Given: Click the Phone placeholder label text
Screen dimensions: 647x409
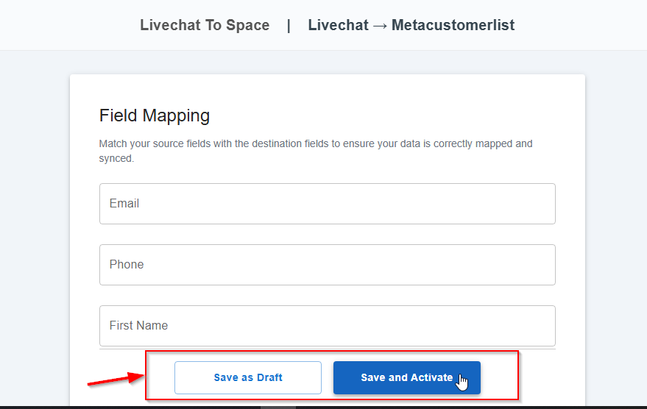Looking at the screenshot, I should click(x=127, y=264).
